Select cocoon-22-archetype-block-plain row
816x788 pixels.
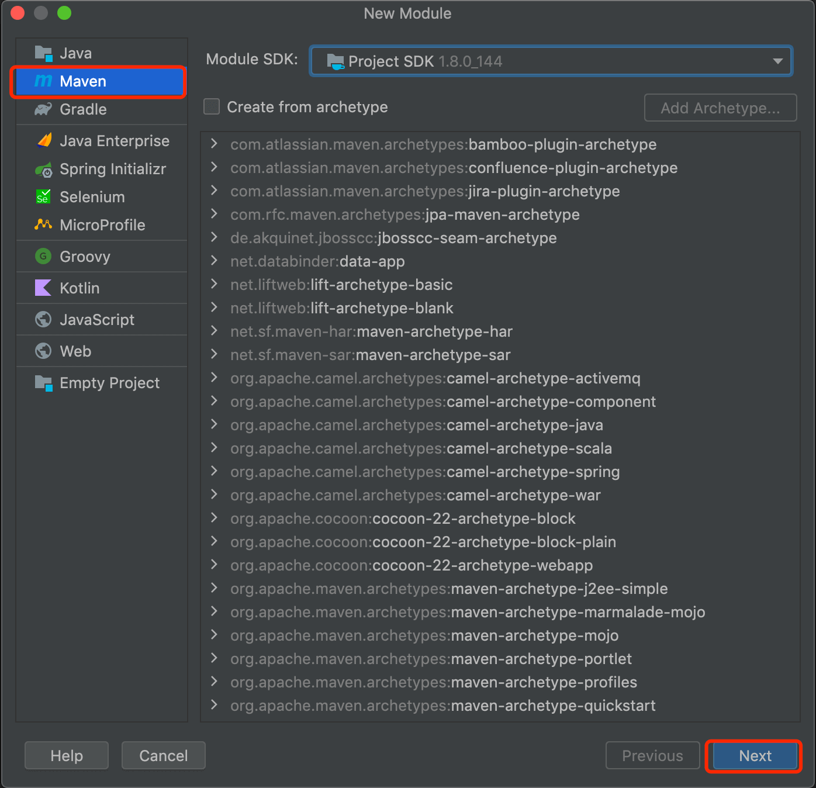[500, 542]
